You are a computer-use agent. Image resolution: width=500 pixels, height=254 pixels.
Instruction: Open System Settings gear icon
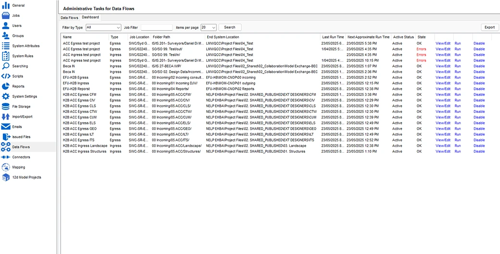coord(6,97)
